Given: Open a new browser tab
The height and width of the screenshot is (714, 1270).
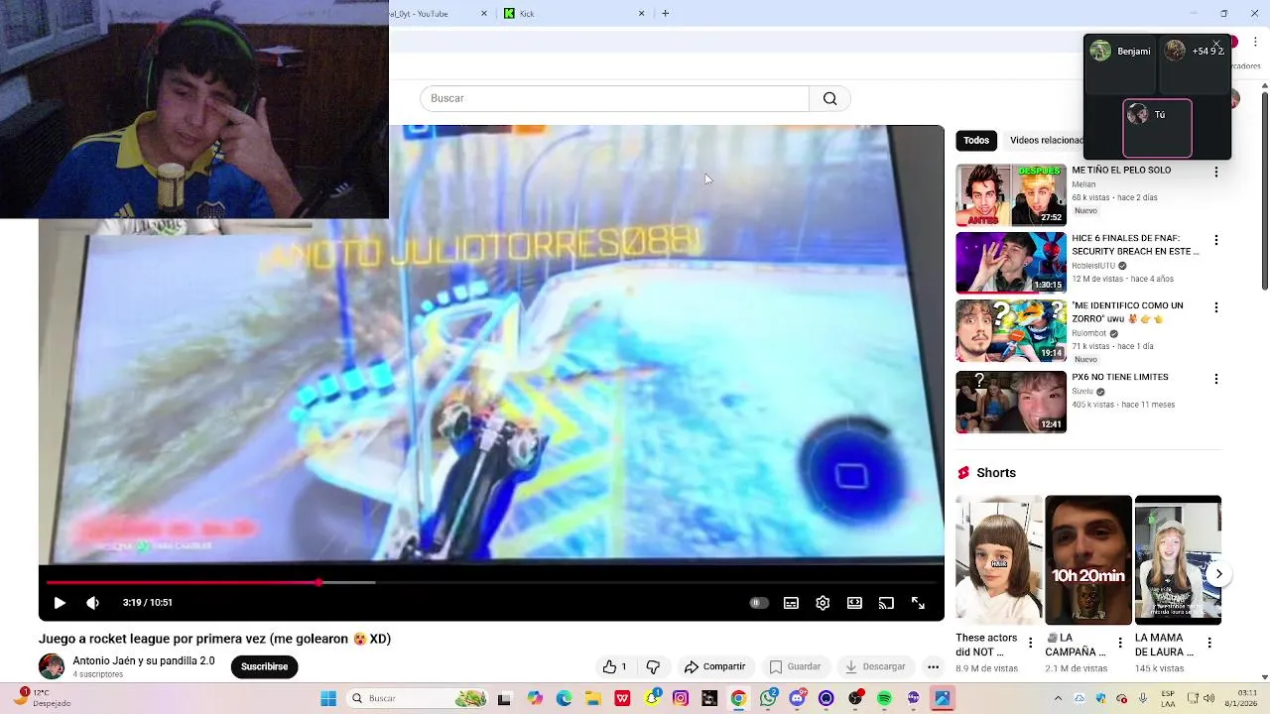Looking at the screenshot, I should point(665,14).
